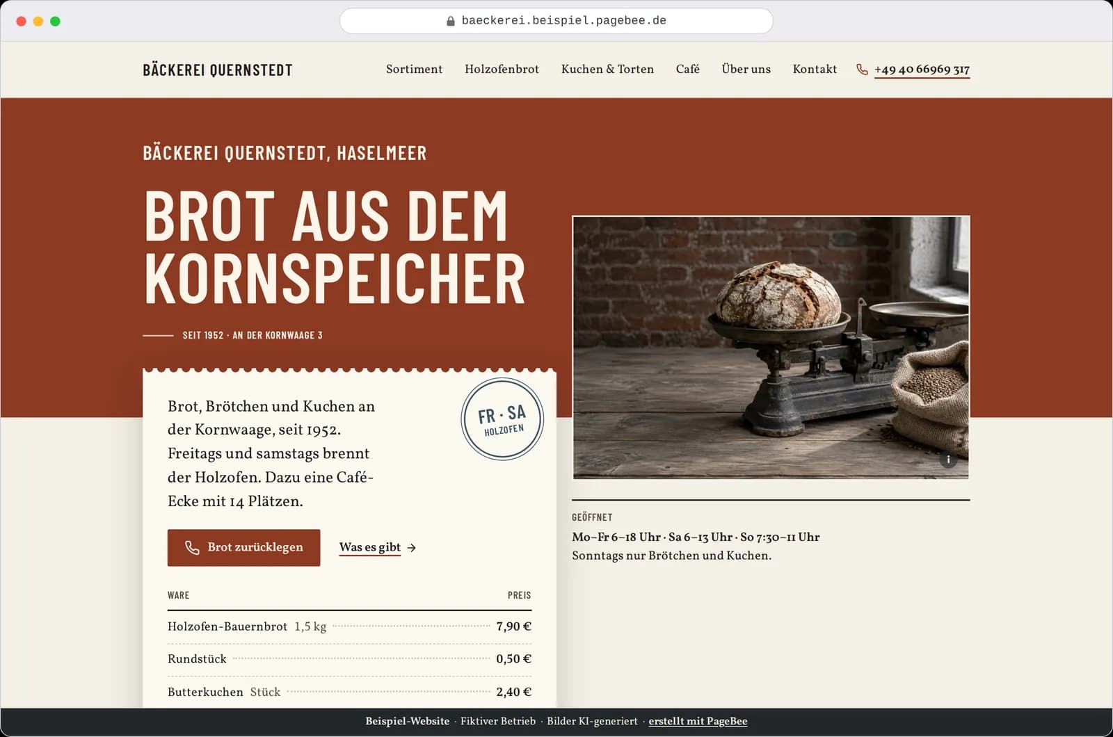Screen dimensions: 1113x737
Task: Click the PREIS column header
Action: pyautogui.click(x=519, y=595)
